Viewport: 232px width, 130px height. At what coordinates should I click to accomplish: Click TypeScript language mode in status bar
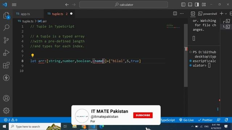167,120
